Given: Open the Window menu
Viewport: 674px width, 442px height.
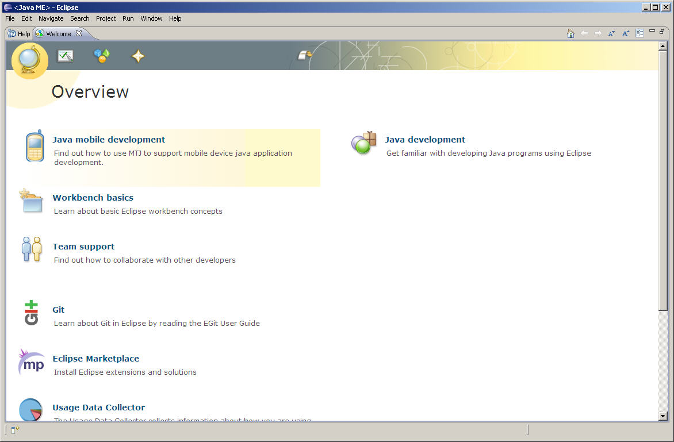Looking at the screenshot, I should click(x=152, y=18).
